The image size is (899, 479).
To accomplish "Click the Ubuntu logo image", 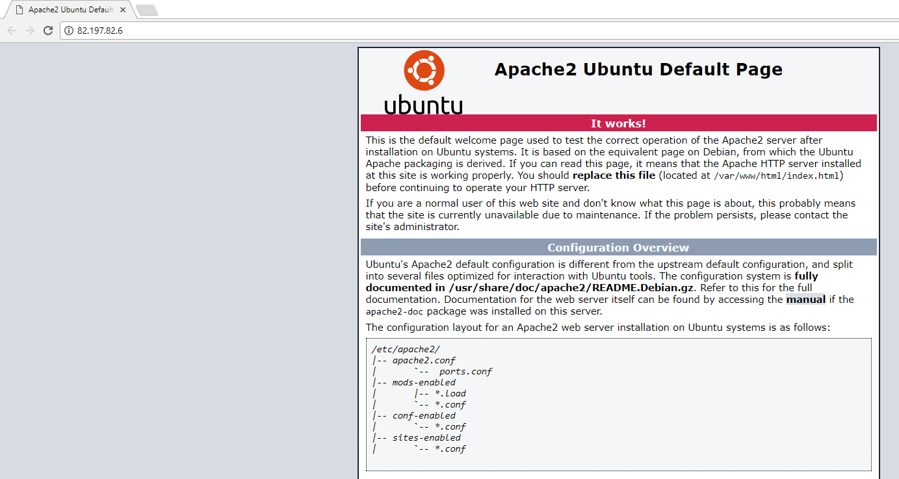I will (x=424, y=82).
